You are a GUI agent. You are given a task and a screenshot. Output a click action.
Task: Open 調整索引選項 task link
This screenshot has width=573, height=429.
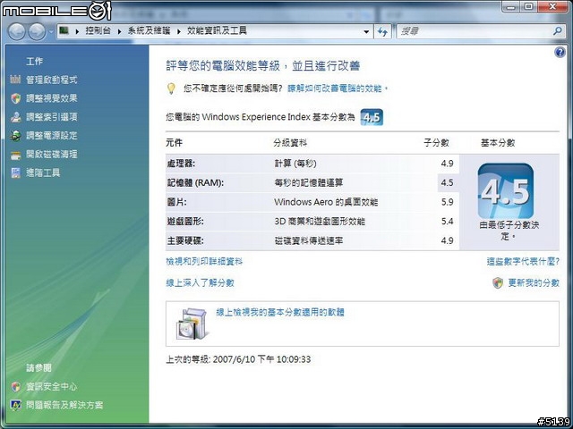tap(52, 117)
